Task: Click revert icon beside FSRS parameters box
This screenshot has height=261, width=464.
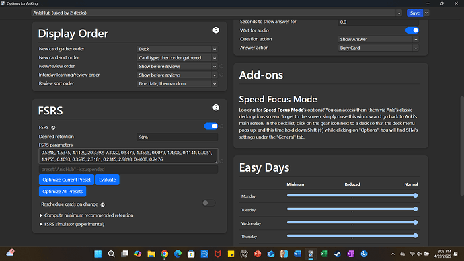Action: coord(221,161)
